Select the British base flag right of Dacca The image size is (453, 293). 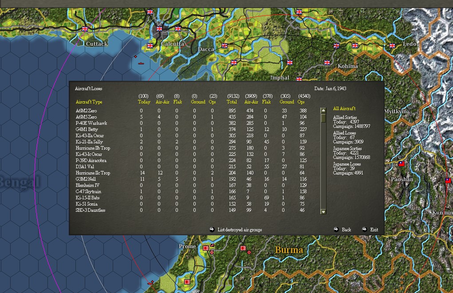[x=225, y=46]
